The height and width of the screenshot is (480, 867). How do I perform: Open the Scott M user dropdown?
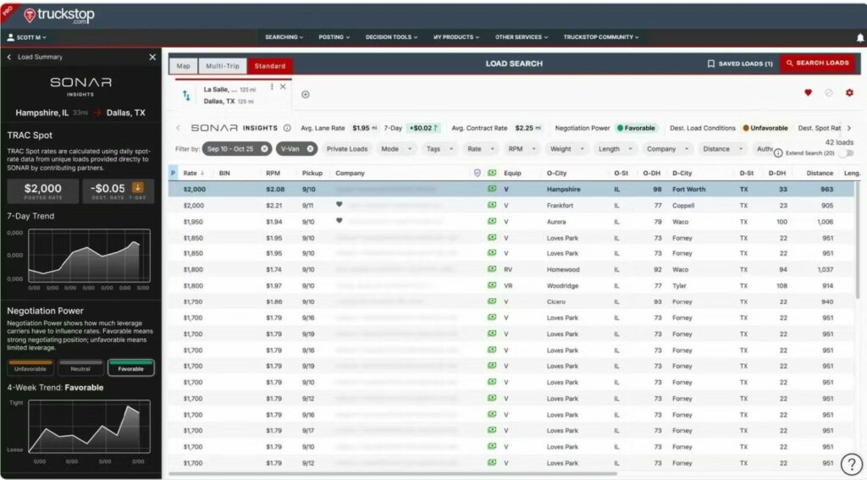tap(26, 37)
